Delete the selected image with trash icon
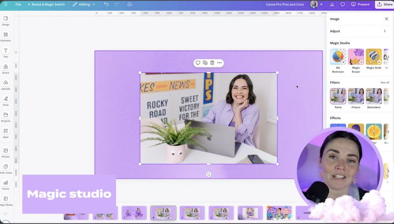Viewport: 394px width, 224px height. coord(212,63)
